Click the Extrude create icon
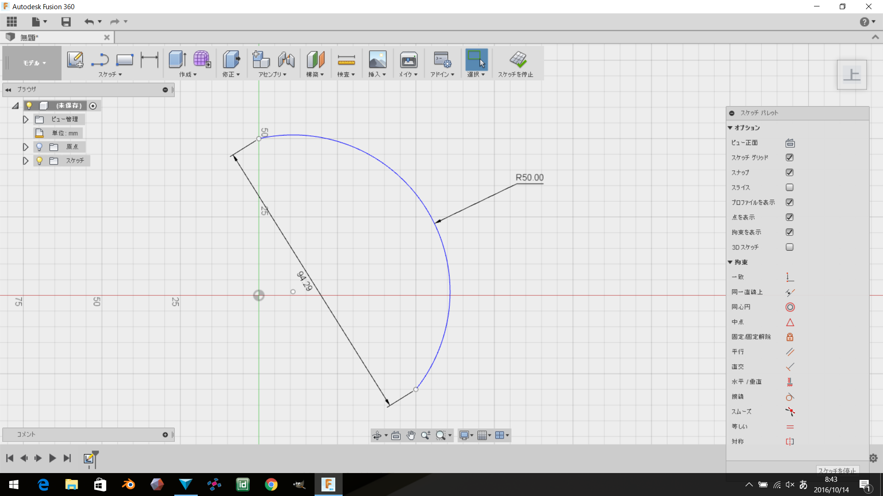Screen dimensions: 883x496 177,60
